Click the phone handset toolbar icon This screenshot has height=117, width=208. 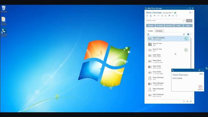165,16
